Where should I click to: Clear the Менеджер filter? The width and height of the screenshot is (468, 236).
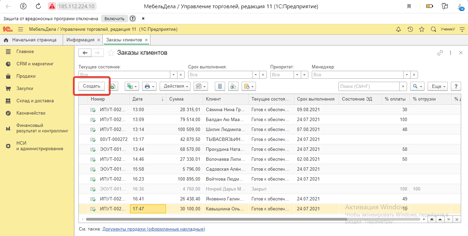pos(414,75)
